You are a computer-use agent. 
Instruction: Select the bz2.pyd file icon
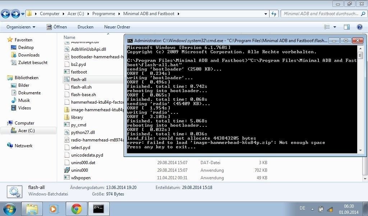pos(67,64)
